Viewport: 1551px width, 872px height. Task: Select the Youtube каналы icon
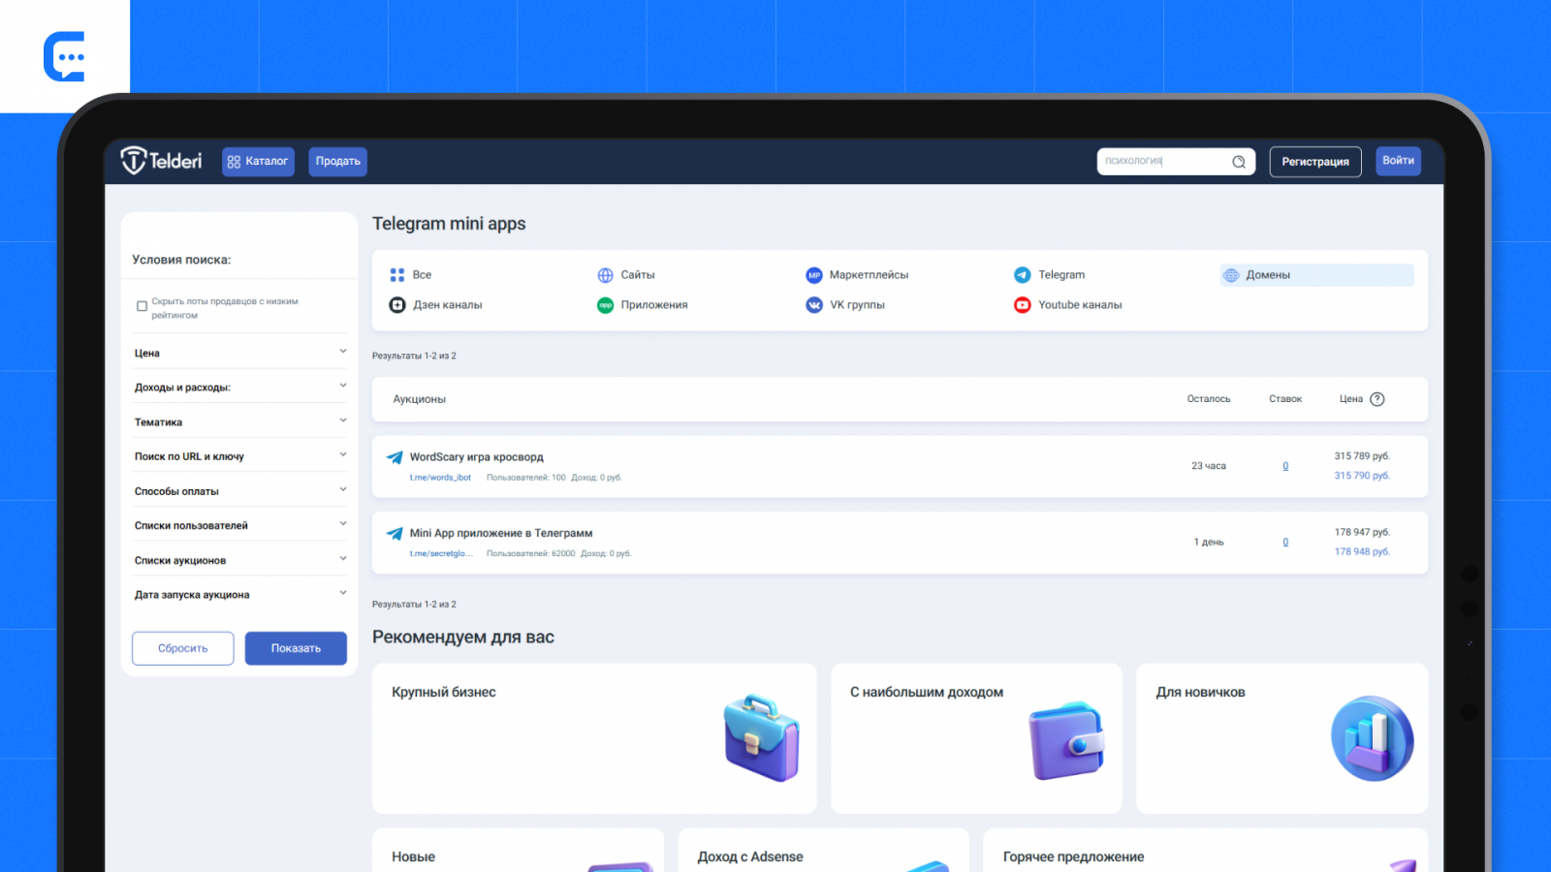[x=1023, y=305]
